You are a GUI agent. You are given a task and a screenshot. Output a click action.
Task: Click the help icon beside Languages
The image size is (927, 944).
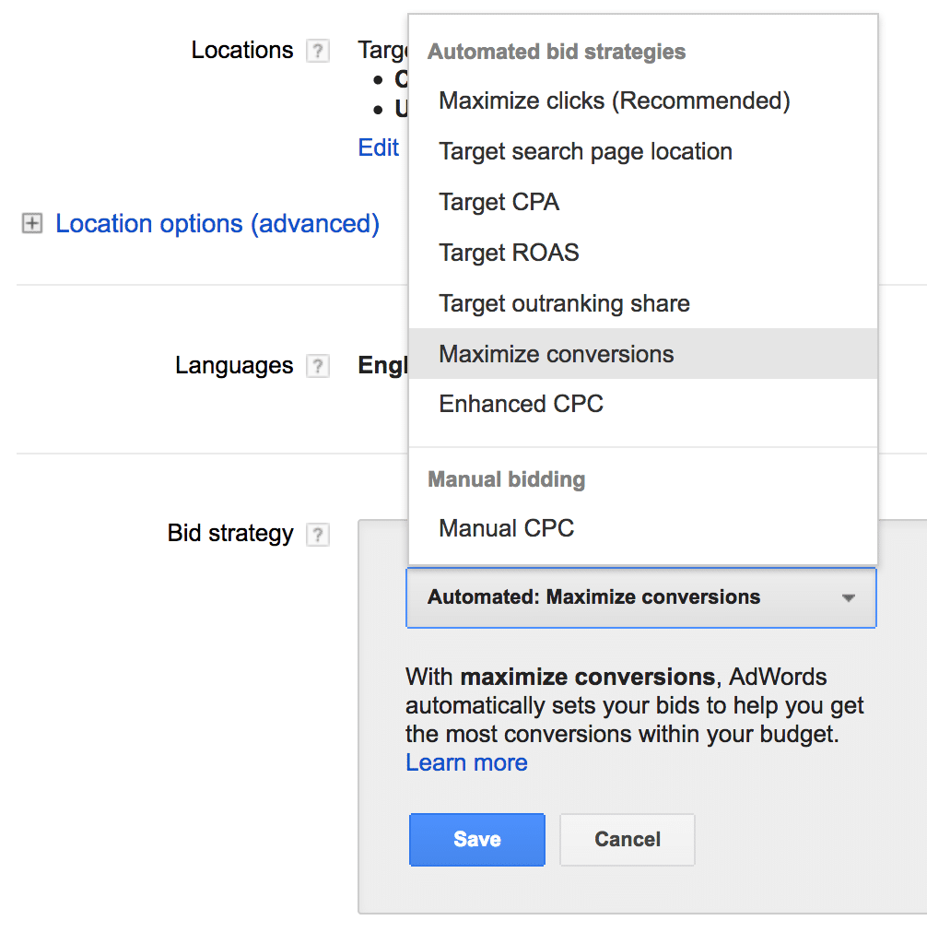(317, 367)
